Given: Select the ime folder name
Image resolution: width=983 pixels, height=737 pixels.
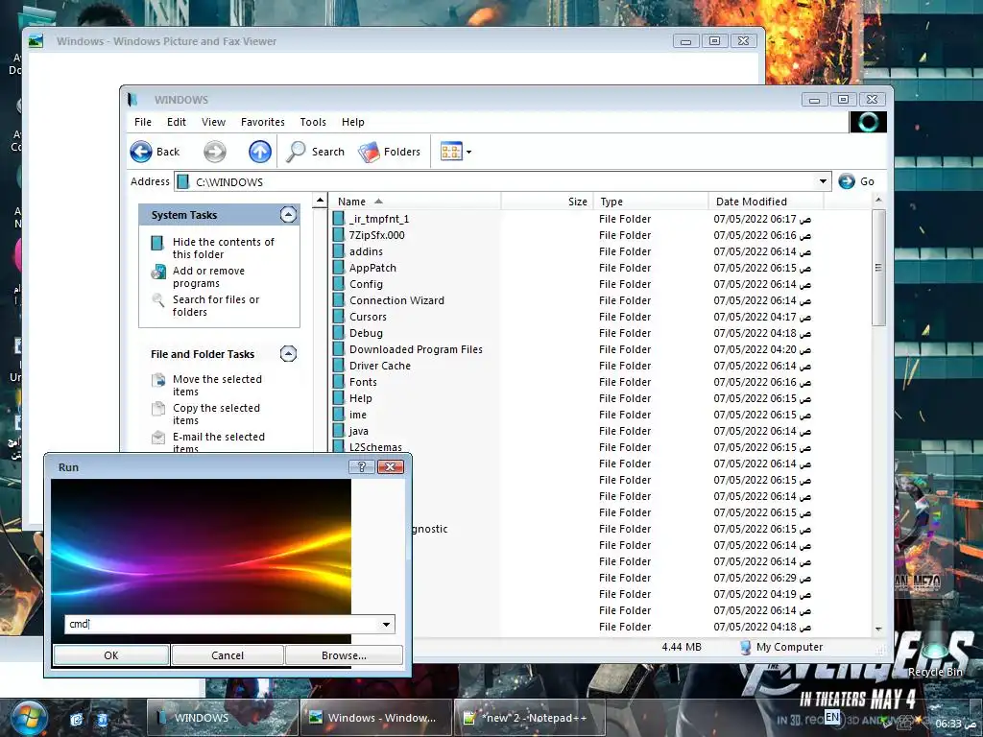Looking at the screenshot, I should (x=358, y=415).
